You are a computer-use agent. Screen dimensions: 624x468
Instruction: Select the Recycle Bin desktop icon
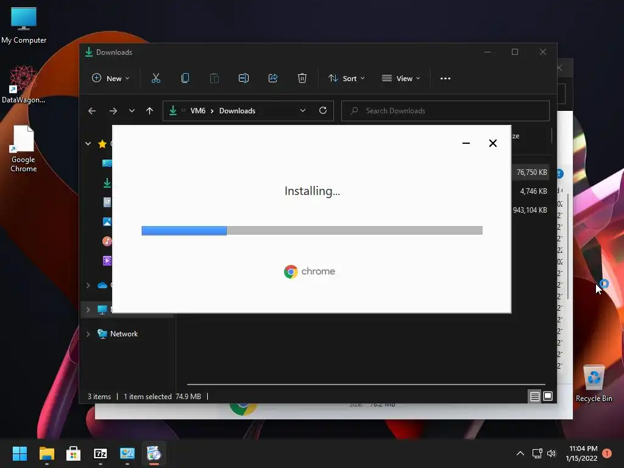click(x=594, y=384)
